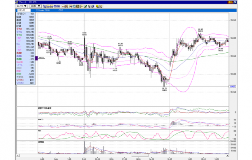The width and height of the screenshot is (252, 160).
Task: Toggle the third yellow-highlighted blue-letter toolbar button
Action: [55, 6]
